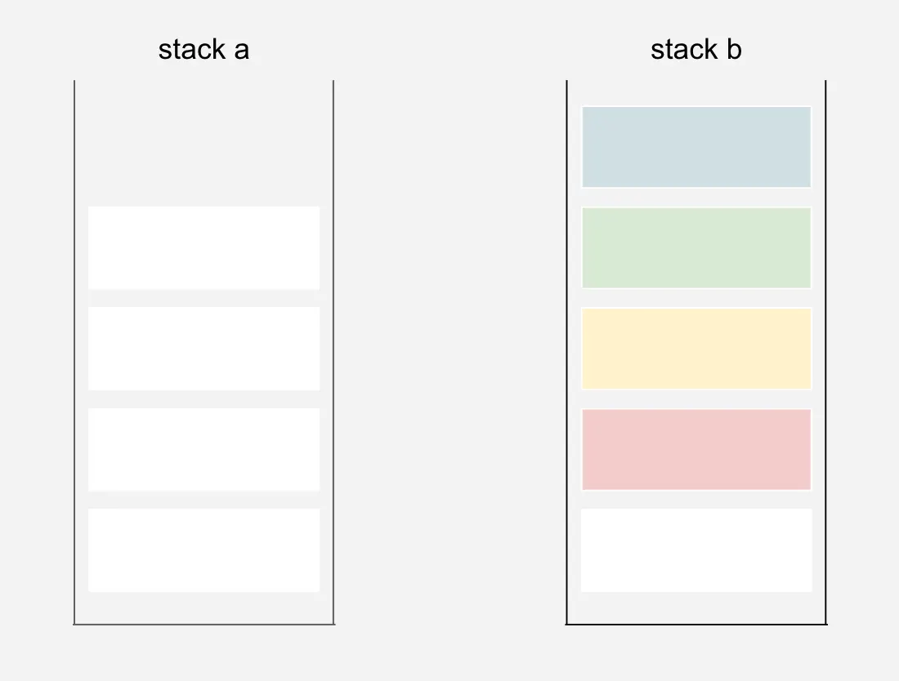Click the empty gap between the two stacks
Viewport: 899px width, 681px height.
449,351
